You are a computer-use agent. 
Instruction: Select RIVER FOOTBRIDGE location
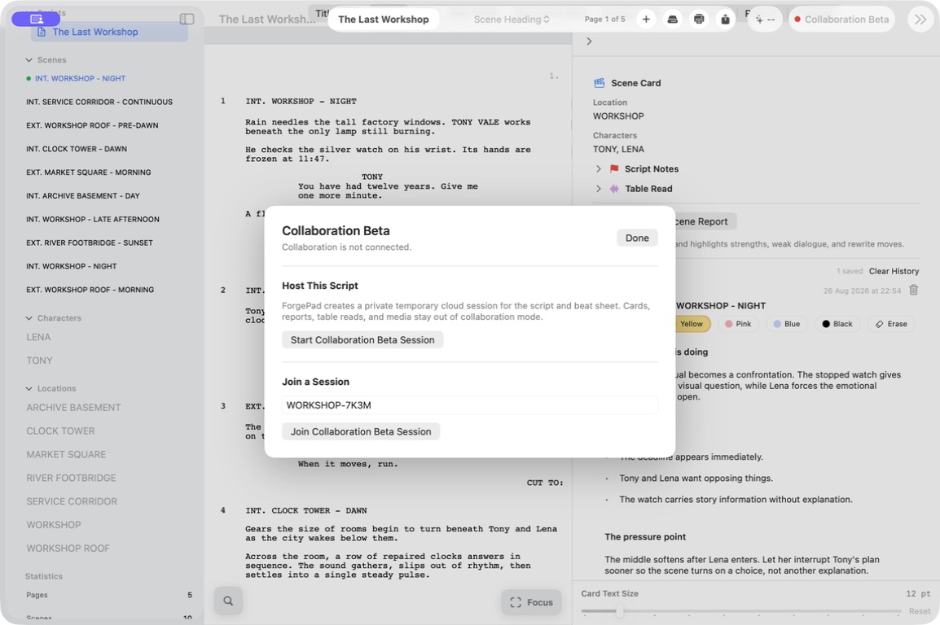point(72,478)
